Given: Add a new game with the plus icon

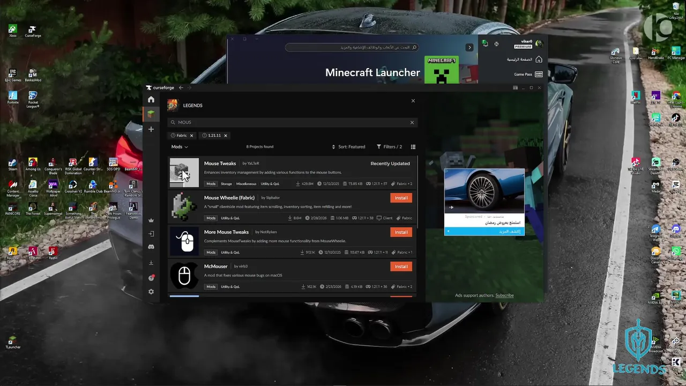Looking at the screenshot, I should coord(151,129).
